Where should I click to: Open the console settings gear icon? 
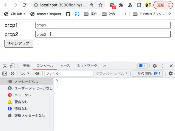click(171, 73)
